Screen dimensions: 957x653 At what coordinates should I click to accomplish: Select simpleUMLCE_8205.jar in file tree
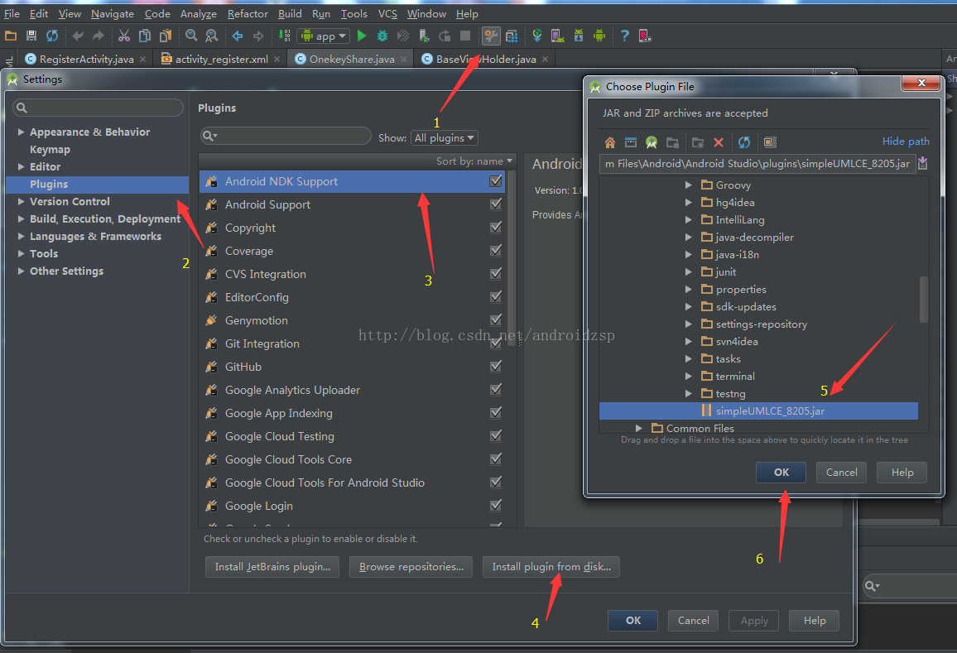click(x=758, y=411)
